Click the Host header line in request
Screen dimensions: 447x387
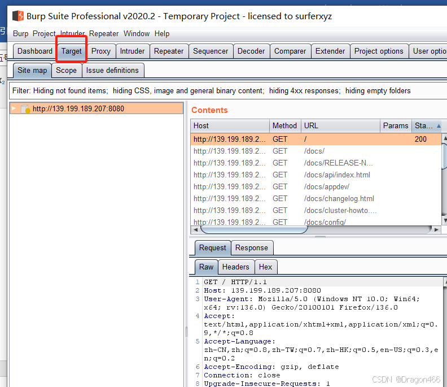click(262, 290)
